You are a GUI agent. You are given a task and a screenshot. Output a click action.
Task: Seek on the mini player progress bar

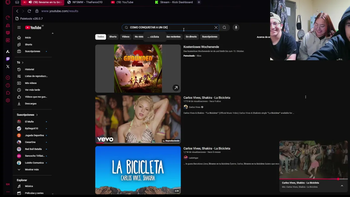(313, 179)
